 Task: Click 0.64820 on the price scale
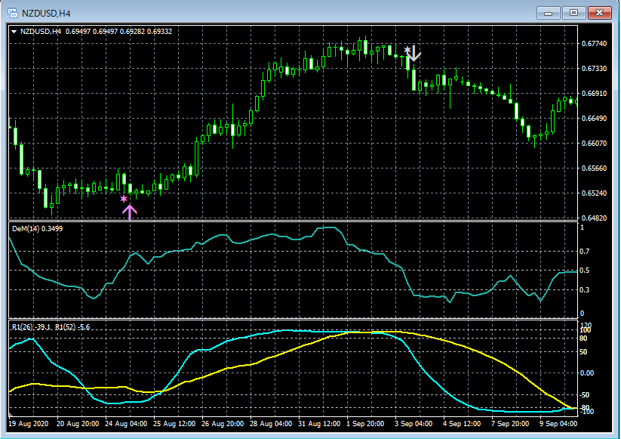(595, 218)
